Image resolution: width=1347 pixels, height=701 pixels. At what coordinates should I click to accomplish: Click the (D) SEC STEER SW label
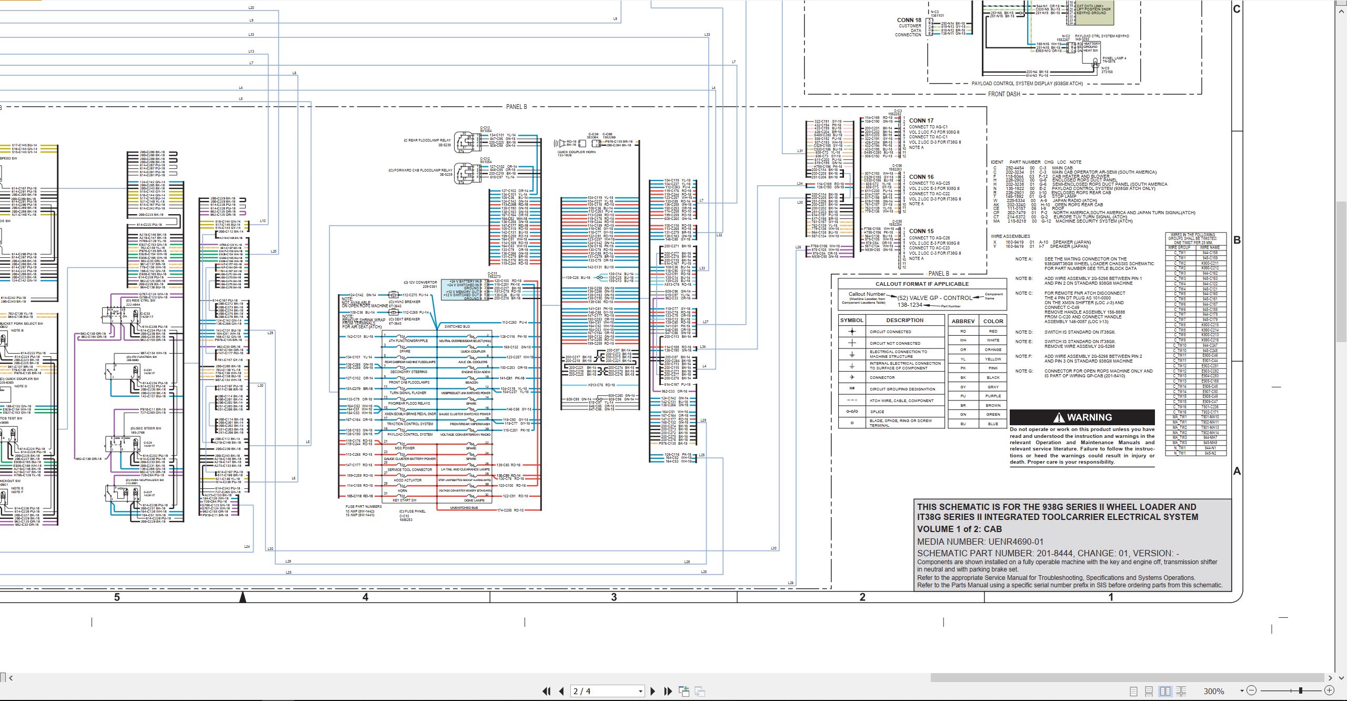pos(146,428)
